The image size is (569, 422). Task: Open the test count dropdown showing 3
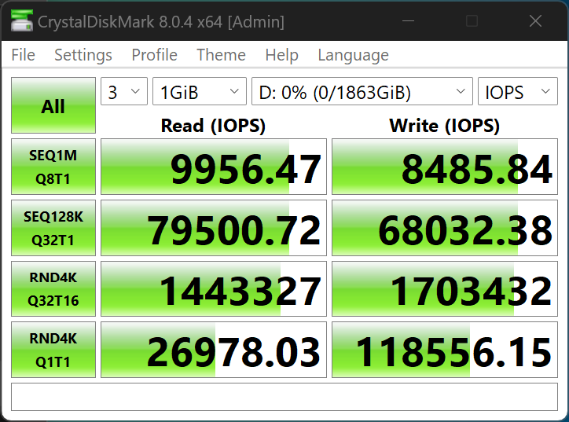click(x=124, y=91)
